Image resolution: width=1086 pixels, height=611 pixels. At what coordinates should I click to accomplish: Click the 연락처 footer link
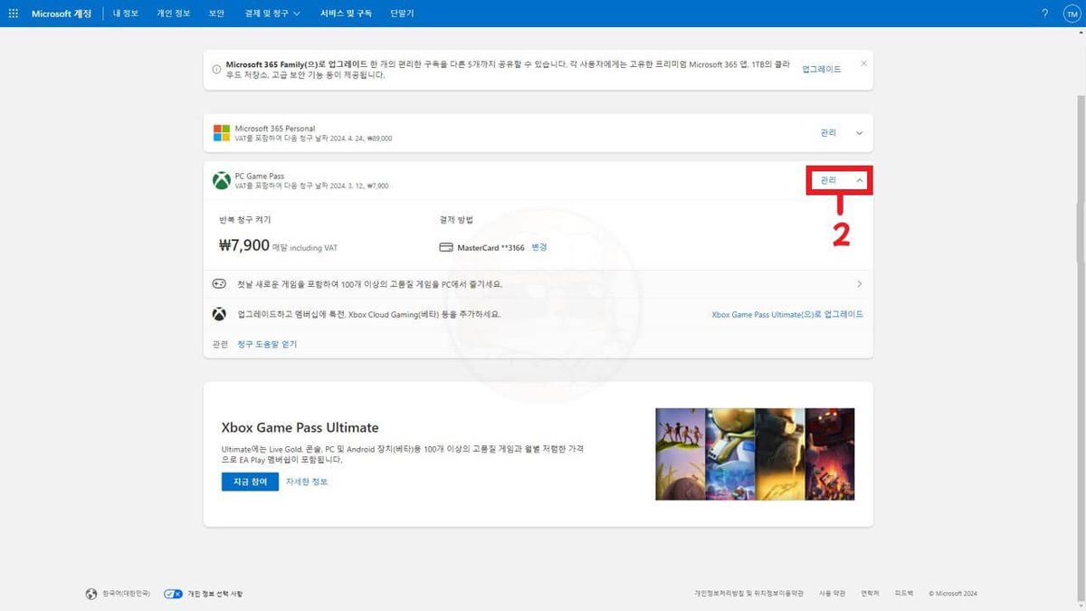pos(870,594)
